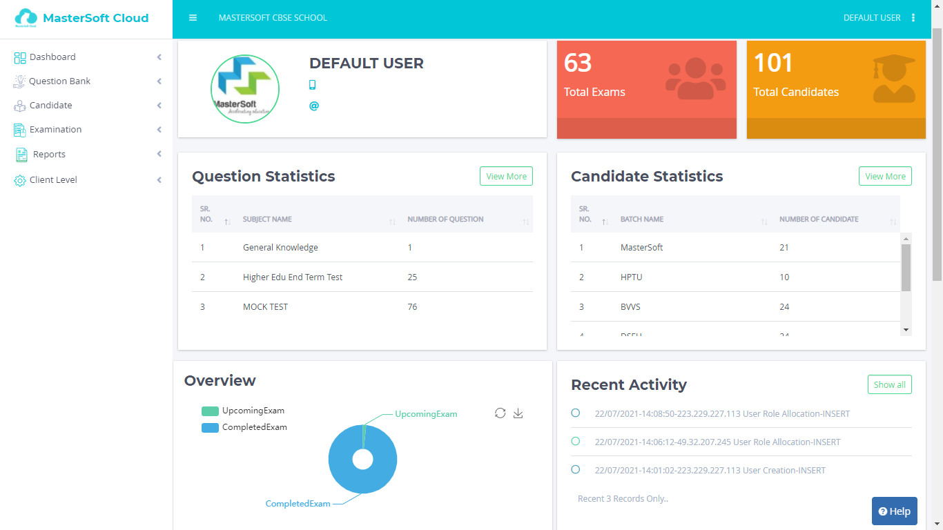Image resolution: width=943 pixels, height=530 pixels.
Task: Open the three-dot menu next to DEFAULT USER
Action: (913, 18)
